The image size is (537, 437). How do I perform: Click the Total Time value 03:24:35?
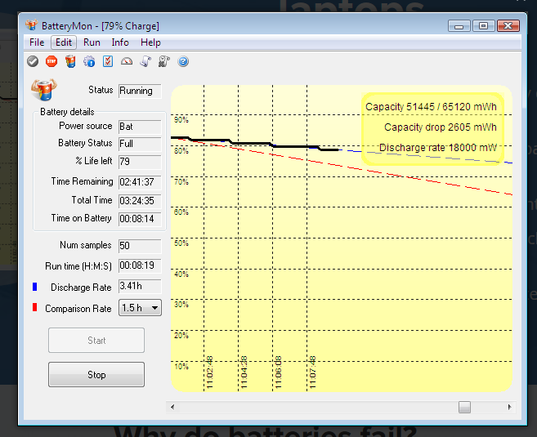tap(140, 201)
